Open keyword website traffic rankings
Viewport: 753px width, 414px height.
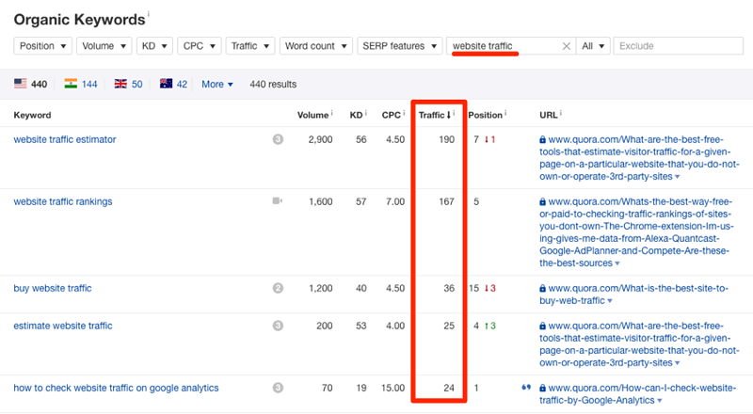63,201
